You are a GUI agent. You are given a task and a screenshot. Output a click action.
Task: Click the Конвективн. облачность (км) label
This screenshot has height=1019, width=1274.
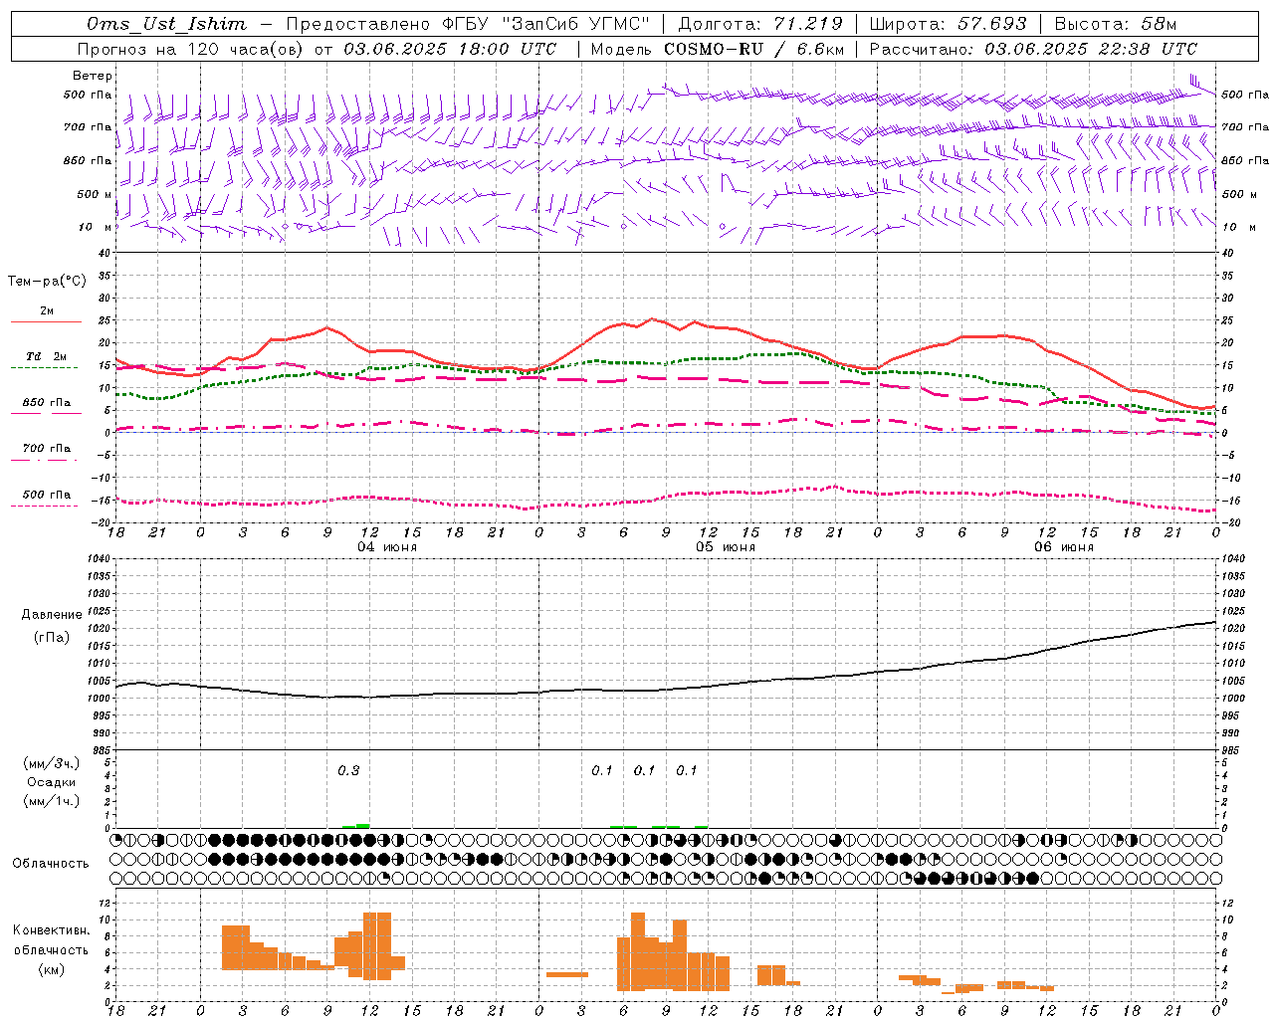pos(51,949)
